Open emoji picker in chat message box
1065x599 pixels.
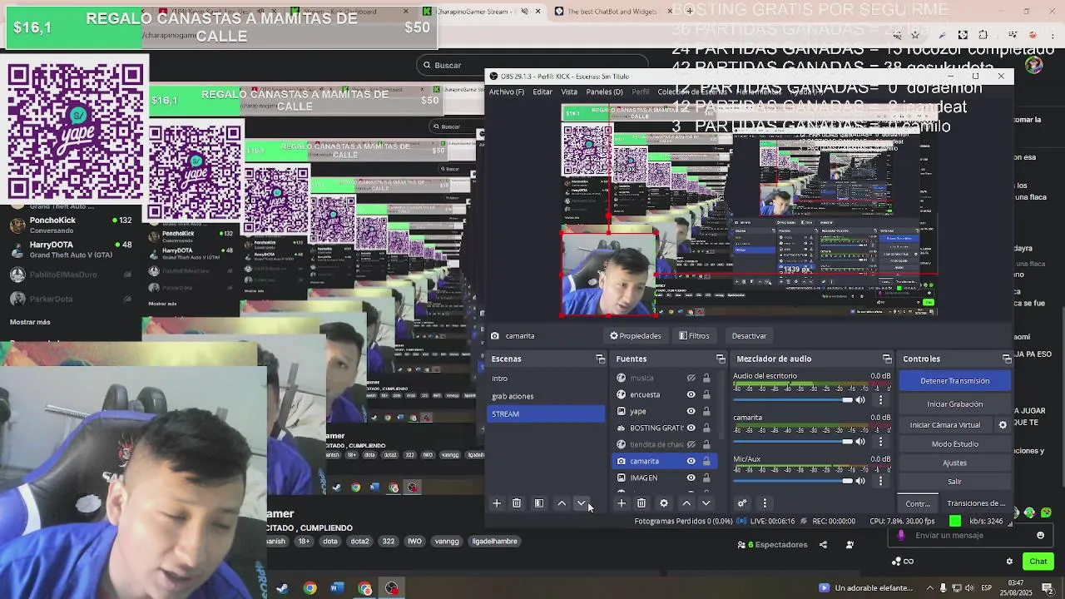click(x=1040, y=536)
